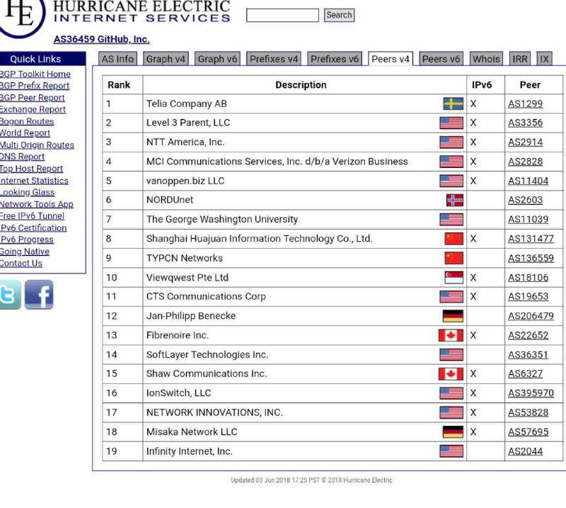Open peer link AS206479
Image resolution: width=566 pixels, height=508 pixels.
(x=531, y=316)
